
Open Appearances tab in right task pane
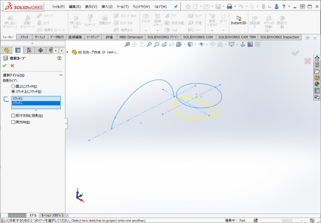pos(317,84)
